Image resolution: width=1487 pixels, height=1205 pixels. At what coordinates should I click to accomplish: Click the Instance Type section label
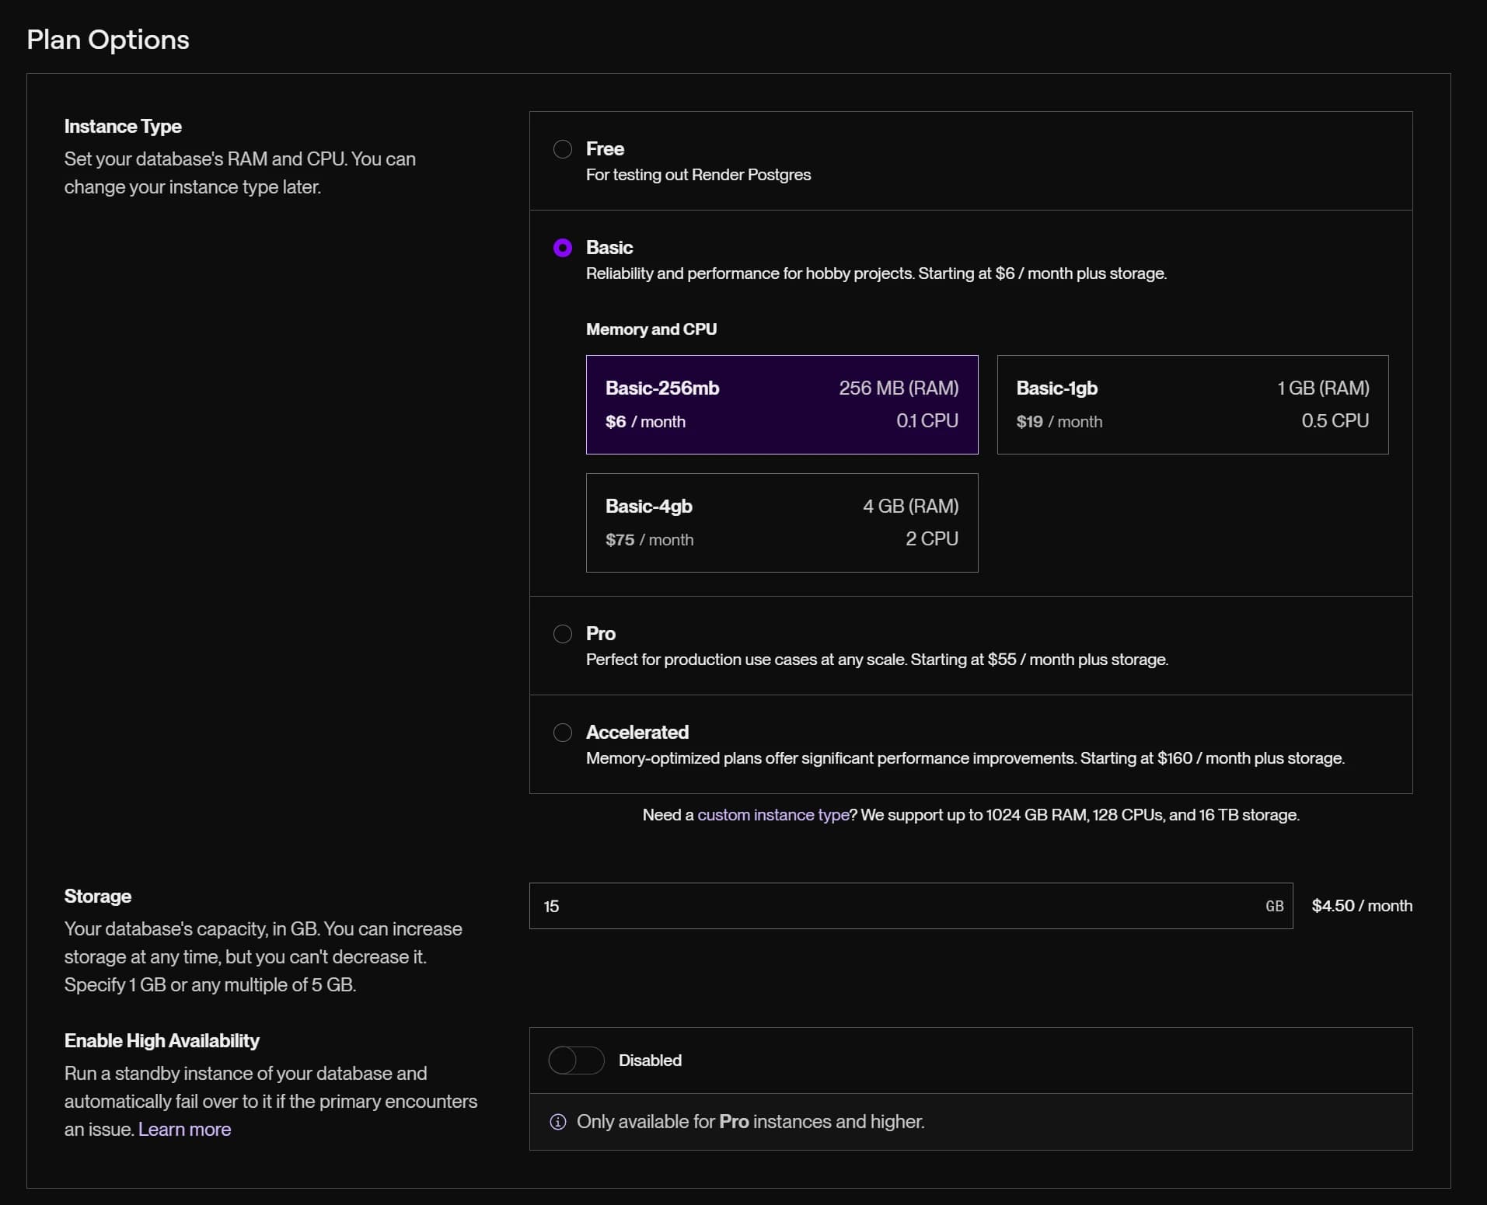123,127
